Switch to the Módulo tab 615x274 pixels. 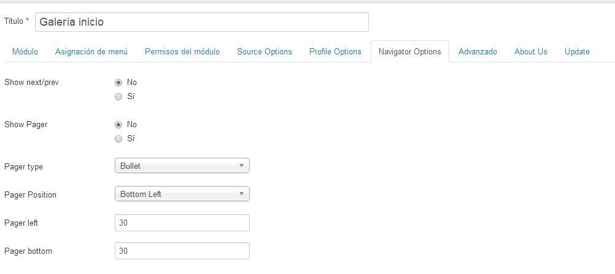(25, 51)
